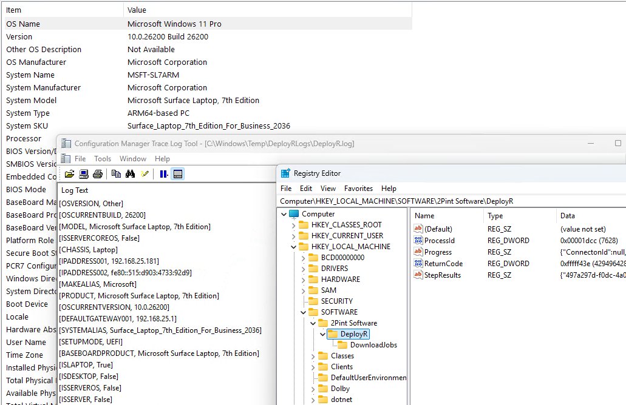Select the ReturnCode value name
Image resolution: width=626 pixels, height=405 pixels.
pos(444,264)
